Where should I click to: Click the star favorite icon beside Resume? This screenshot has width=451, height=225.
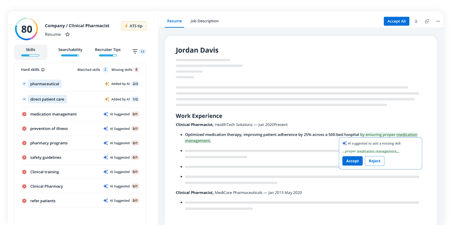(x=68, y=34)
